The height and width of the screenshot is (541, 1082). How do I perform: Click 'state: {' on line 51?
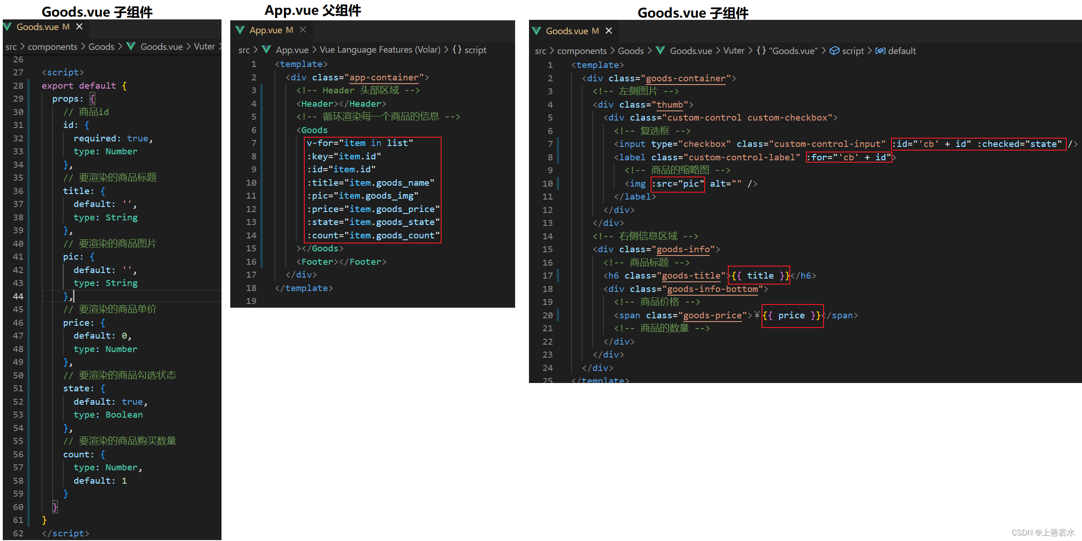pos(84,388)
